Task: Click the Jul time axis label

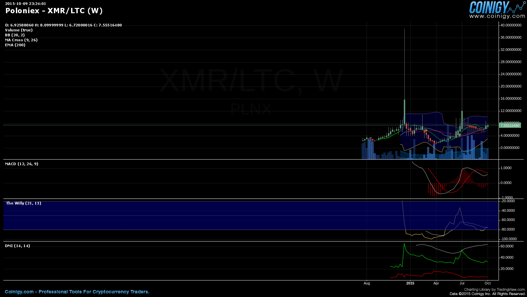Action: coord(462,283)
